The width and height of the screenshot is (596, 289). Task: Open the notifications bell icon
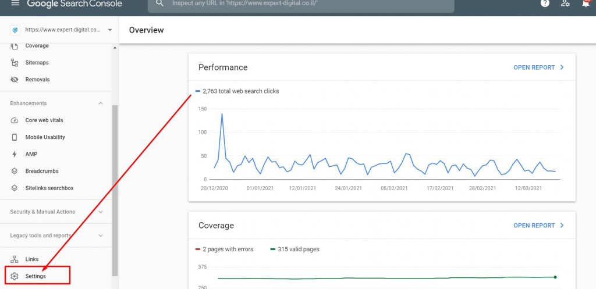[586, 3]
